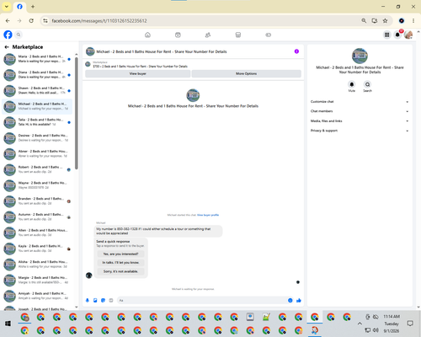Open the emoji picker in message box
Image resolution: width=421 pixels, height=337 pixels.
(290, 300)
